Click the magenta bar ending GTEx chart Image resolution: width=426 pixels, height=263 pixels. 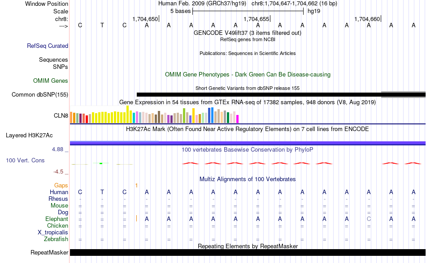click(x=238, y=119)
